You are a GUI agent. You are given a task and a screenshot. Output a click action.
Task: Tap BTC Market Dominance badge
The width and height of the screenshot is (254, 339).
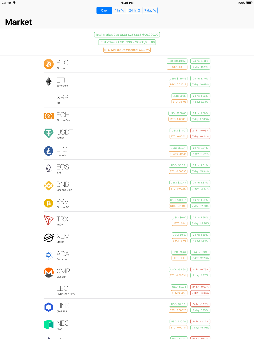127,50
